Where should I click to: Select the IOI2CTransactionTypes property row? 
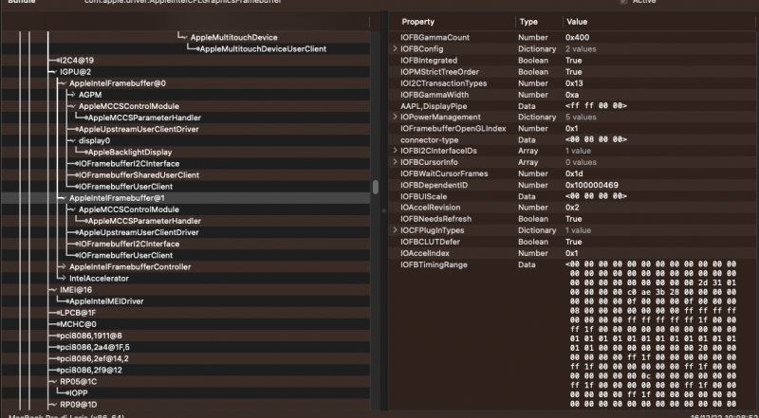573,83
